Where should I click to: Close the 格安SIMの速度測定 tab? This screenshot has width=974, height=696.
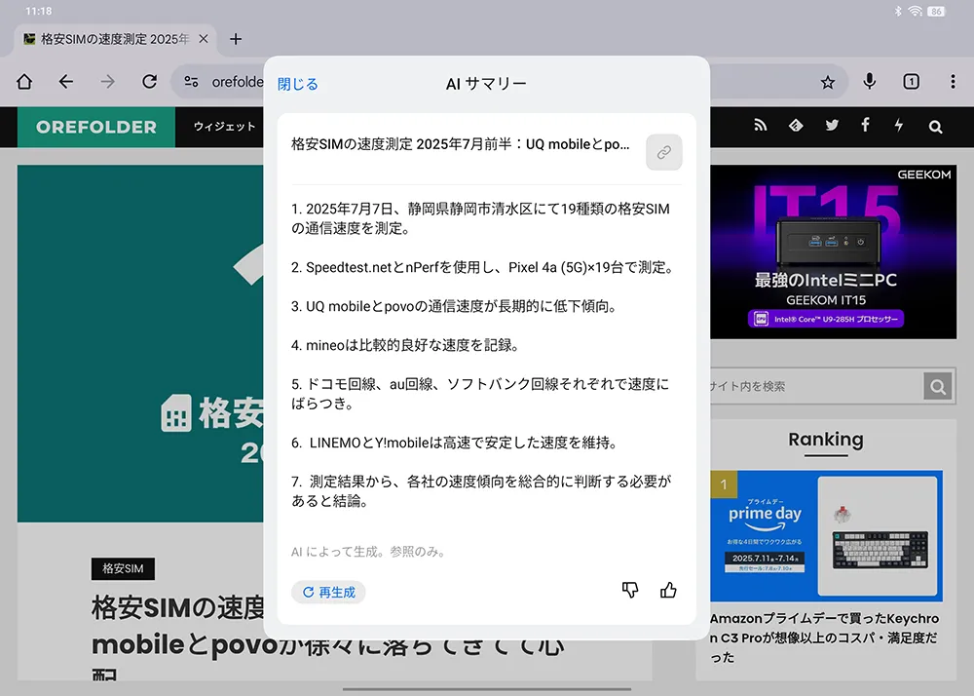point(204,39)
